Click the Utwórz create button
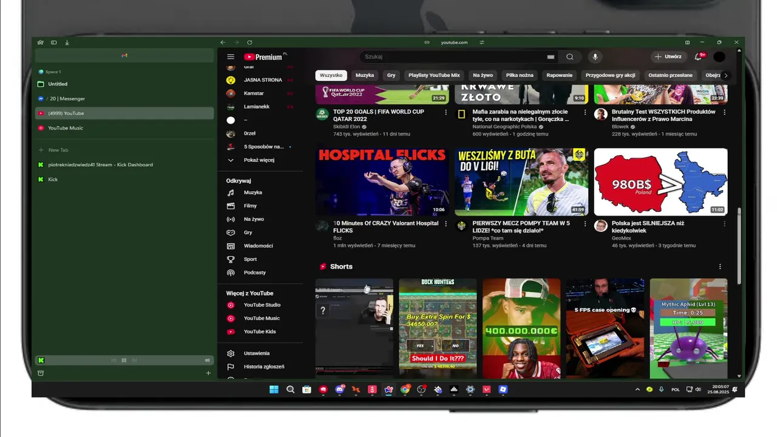This screenshot has height=437, width=777. tap(668, 56)
